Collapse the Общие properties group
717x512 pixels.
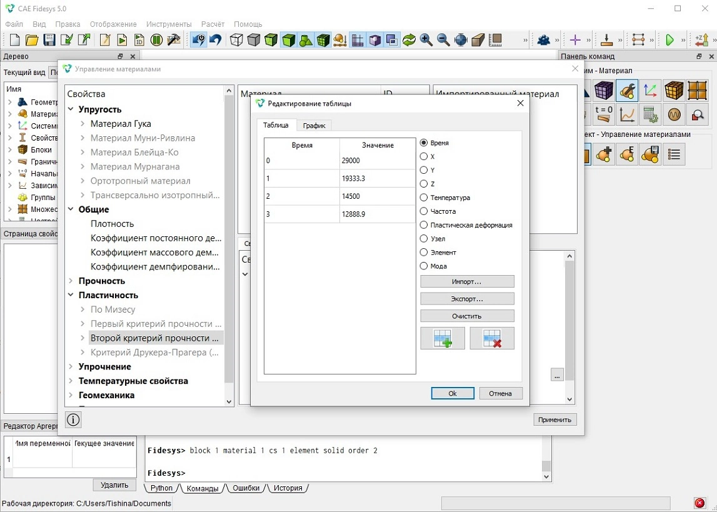click(x=71, y=209)
